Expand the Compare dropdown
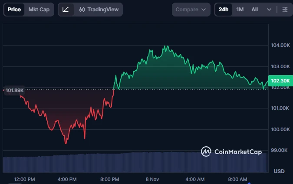 [191, 10]
